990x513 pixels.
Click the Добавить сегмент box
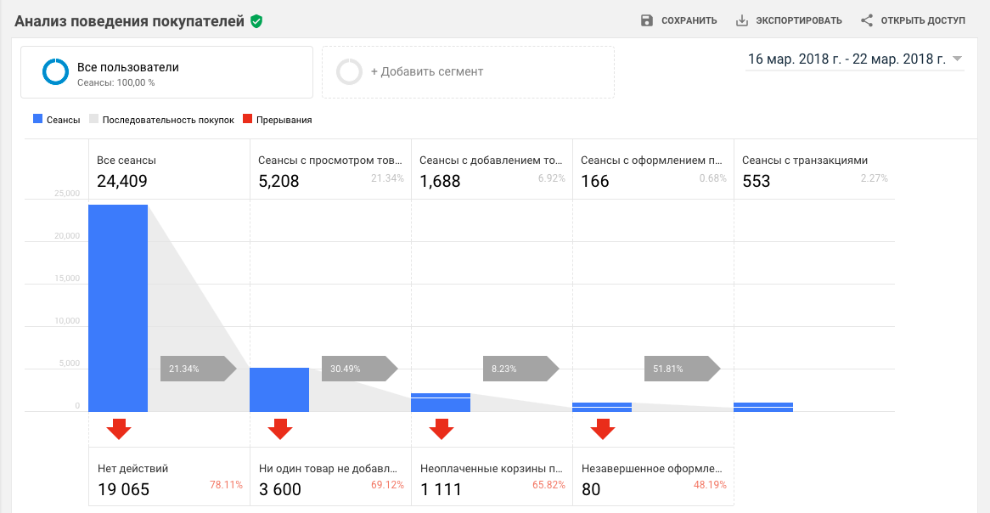click(x=468, y=72)
